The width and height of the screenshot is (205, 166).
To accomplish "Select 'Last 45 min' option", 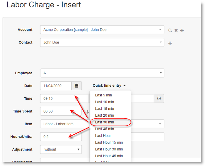I will click(104, 129).
